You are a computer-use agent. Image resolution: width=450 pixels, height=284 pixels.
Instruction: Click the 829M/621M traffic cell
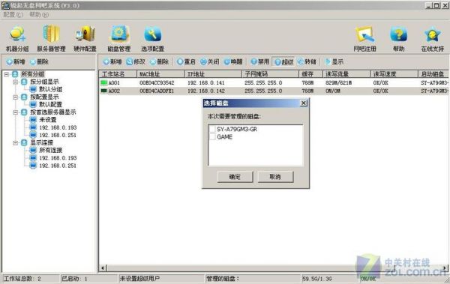pyautogui.click(x=339, y=83)
